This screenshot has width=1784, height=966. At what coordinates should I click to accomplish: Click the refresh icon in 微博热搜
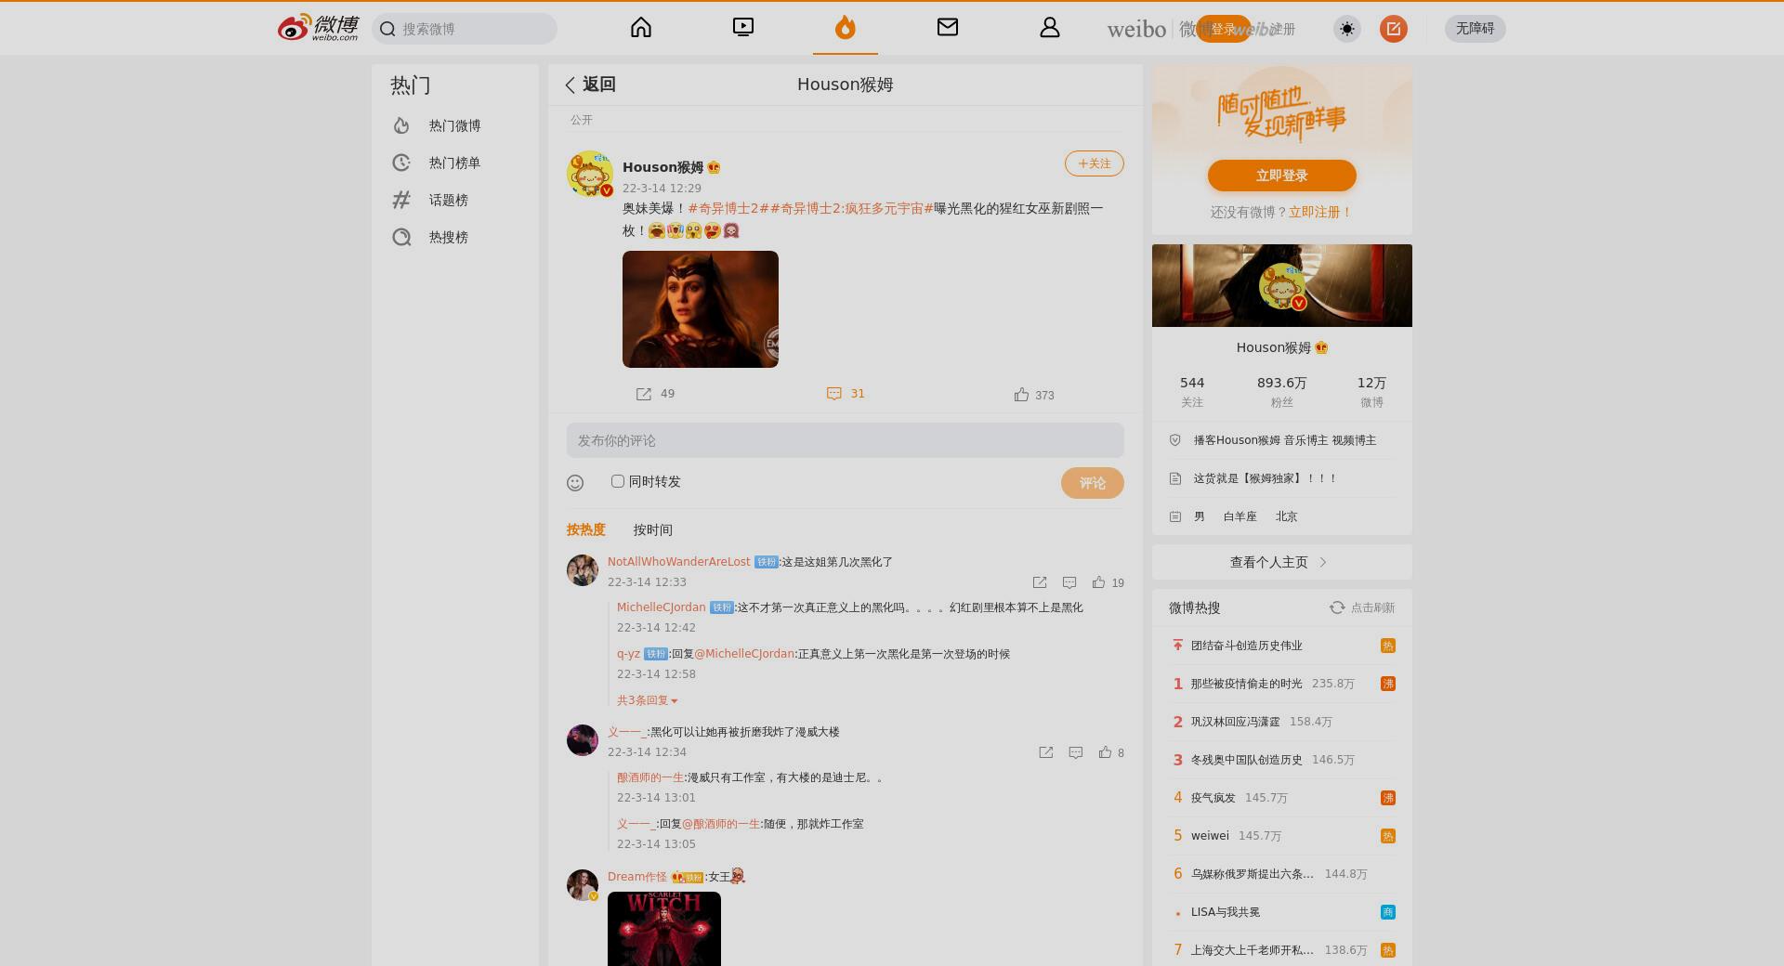[1337, 607]
